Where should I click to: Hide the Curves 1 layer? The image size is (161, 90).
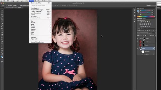[x=138, y=38]
